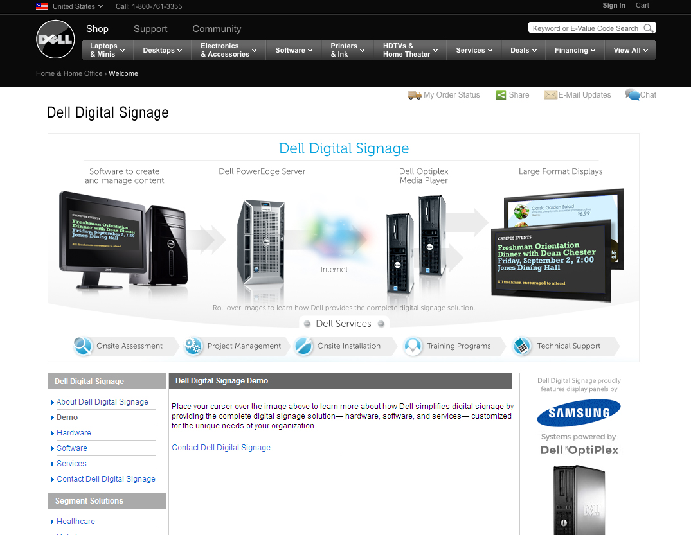Follow the Contact Dell Digital Signage body link

pyautogui.click(x=221, y=448)
